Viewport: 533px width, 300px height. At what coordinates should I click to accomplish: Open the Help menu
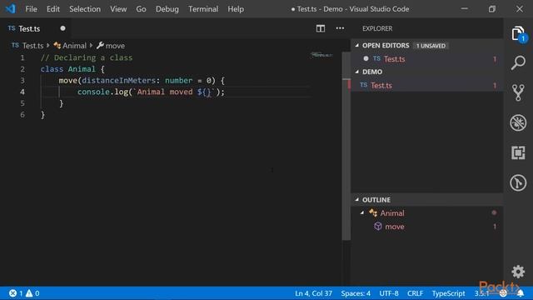pyautogui.click(x=236, y=9)
